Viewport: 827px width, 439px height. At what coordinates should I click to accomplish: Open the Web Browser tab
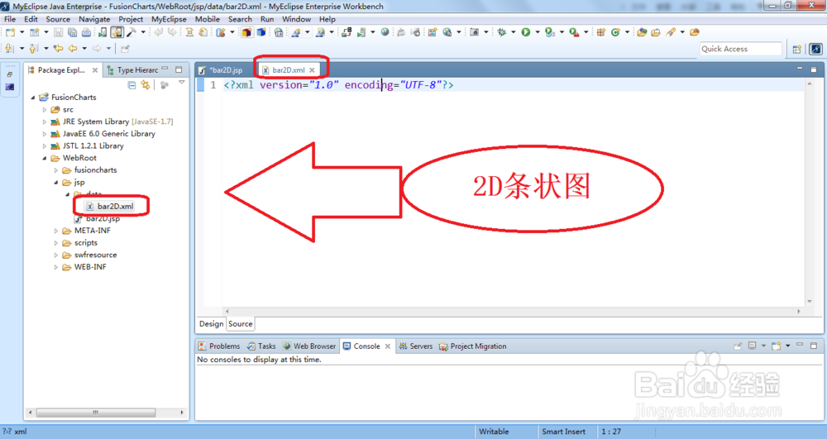(309, 346)
